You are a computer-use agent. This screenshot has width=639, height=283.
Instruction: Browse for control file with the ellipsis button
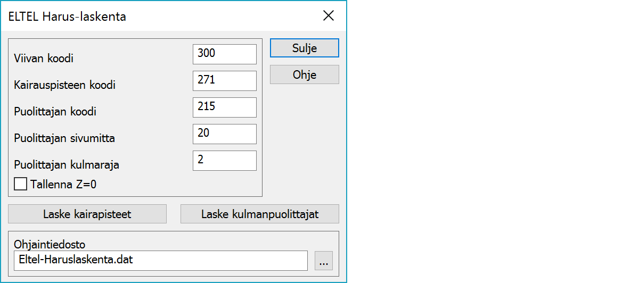click(x=323, y=261)
